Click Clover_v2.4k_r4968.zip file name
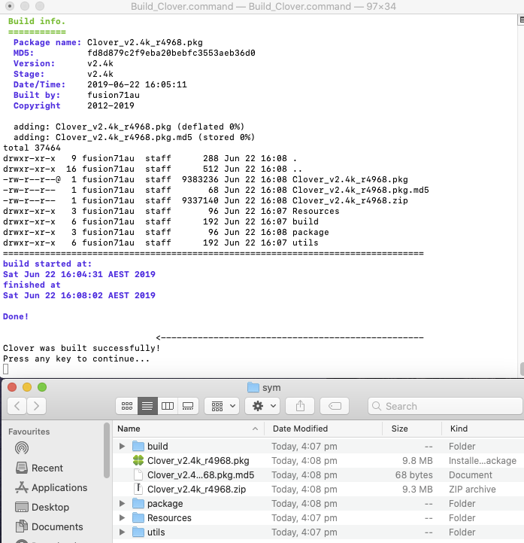This screenshot has width=524, height=543. 196,490
